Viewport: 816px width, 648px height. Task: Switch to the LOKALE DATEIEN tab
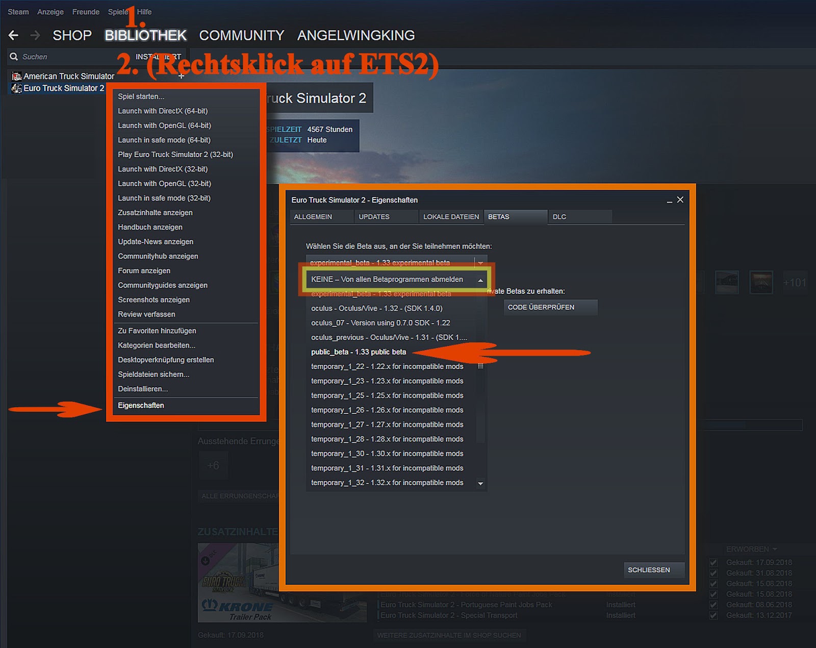(451, 217)
